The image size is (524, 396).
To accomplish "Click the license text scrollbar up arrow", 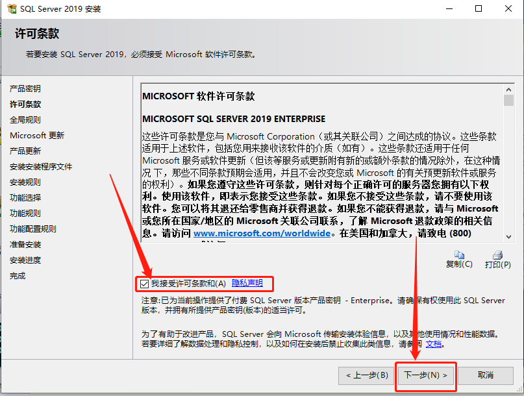I will click(508, 90).
